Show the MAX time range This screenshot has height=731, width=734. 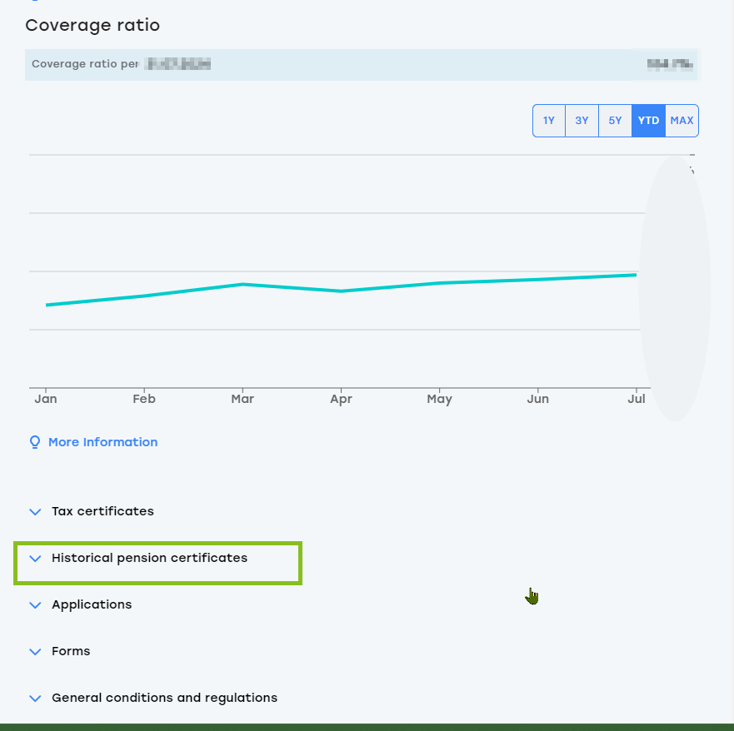(x=682, y=121)
